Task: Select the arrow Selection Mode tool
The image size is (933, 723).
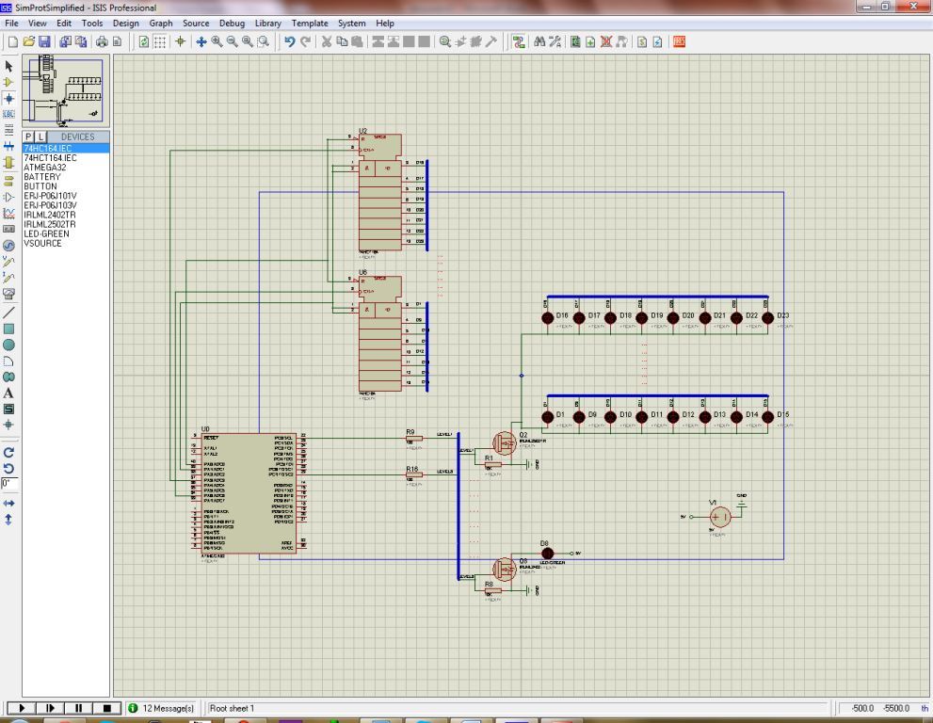Action: (9, 66)
